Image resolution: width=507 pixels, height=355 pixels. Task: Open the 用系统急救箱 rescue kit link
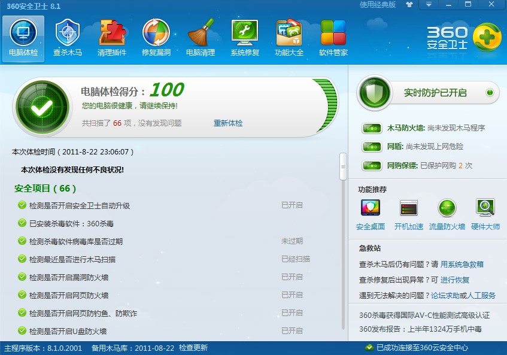pos(462,265)
